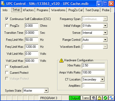Image resolution: width=115 pixels, height=101 pixels.
Task: Switch to the kFactors tab
Action: click(28, 10)
